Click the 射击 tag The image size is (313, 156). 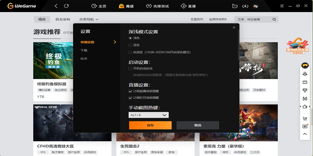[172, 152]
